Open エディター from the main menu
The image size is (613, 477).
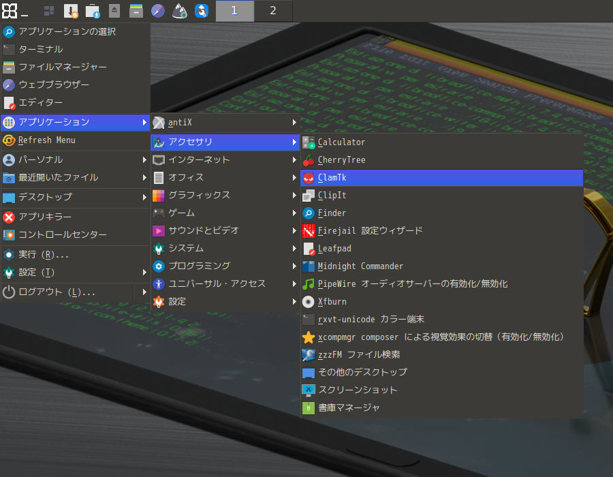[76, 102]
